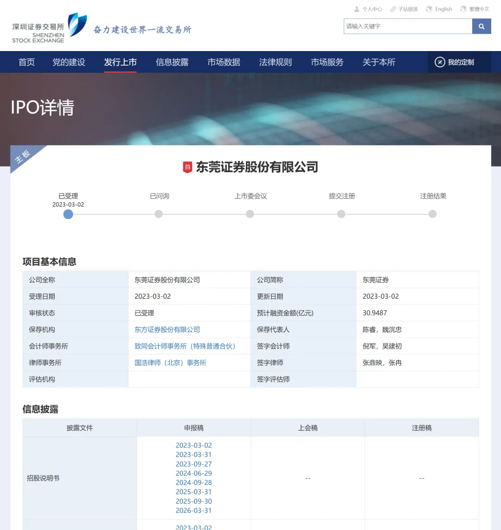Click the 招股说明书 row label
This screenshot has width=501, height=530.
tap(43, 478)
